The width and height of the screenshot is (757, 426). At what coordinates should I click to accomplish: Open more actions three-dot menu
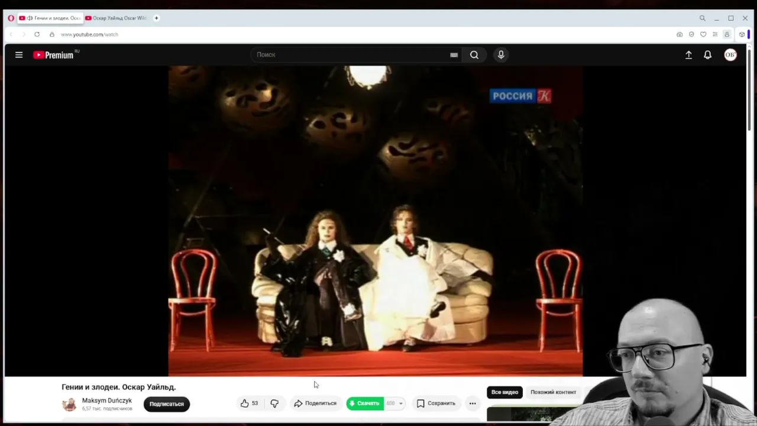[473, 404]
